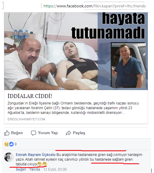The height and width of the screenshot is (173, 154).
Task: Click the browser address bar URL
Action: (x=95, y=6)
